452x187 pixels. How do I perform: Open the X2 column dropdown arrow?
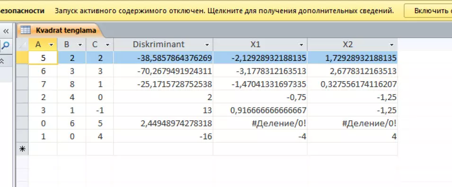(391, 45)
